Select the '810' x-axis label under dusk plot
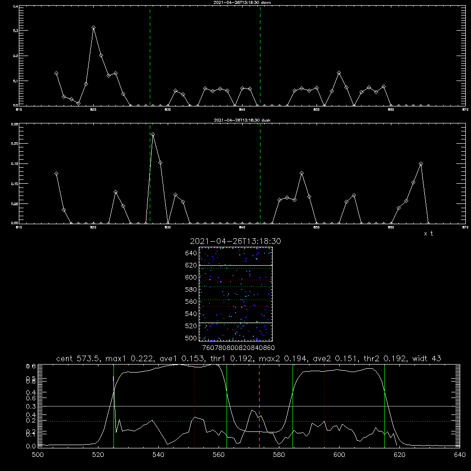Viewport: 471px width, 471px height. click(19, 227)
